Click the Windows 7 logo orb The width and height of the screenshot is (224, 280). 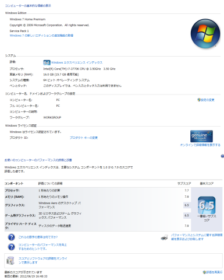coord(205,33)
